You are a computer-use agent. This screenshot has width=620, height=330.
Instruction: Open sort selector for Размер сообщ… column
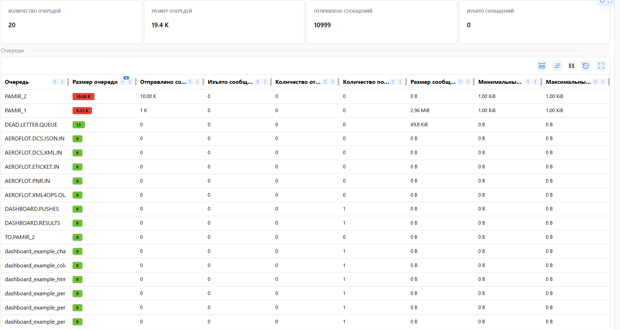pyautogui.click(x=460, y=82)
